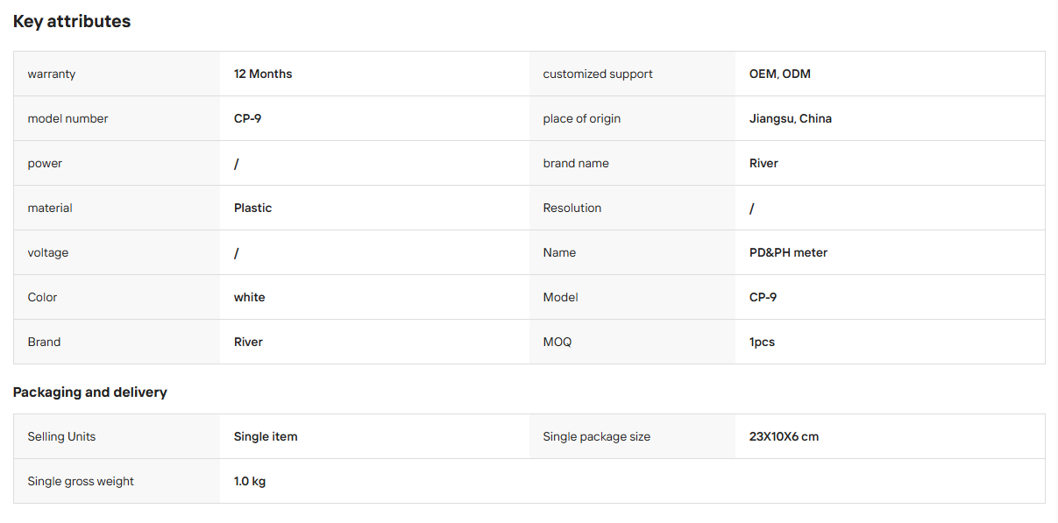
Task: Click the "OEM, ODM" value
Action: (x=780, y=74)
